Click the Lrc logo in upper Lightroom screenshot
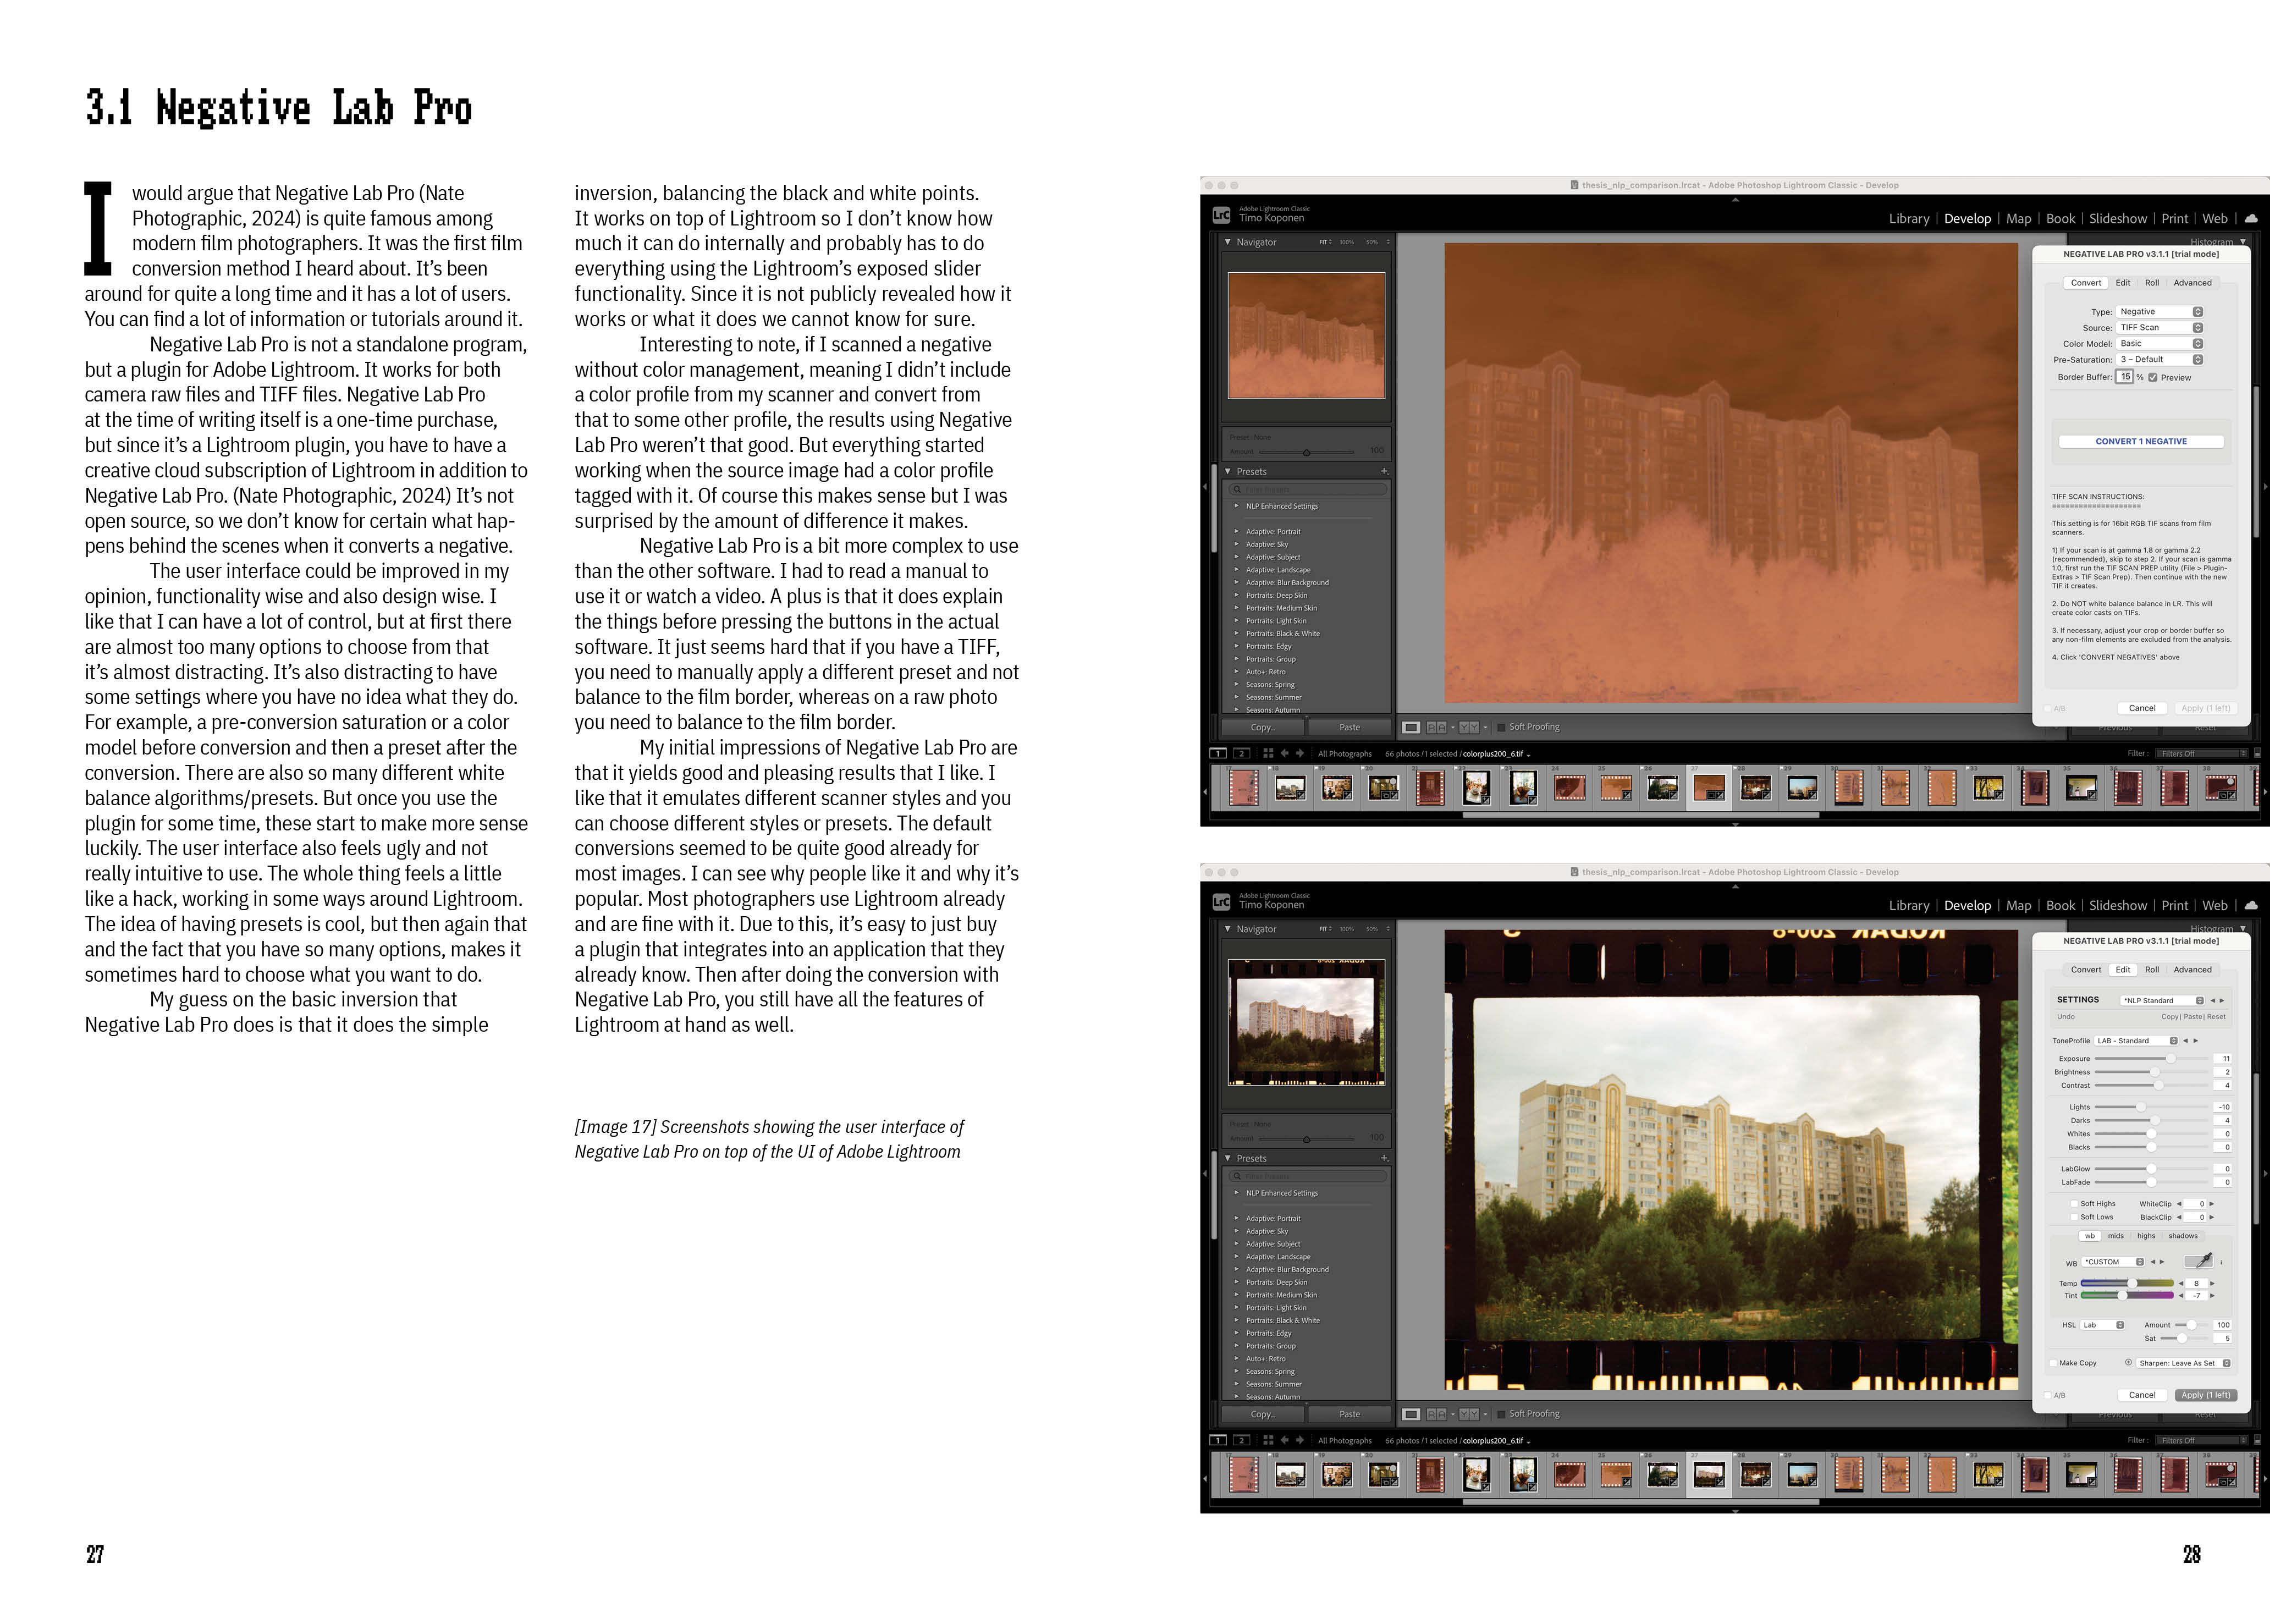This screenshot has width=2286, height=1624. (1221, 215)
